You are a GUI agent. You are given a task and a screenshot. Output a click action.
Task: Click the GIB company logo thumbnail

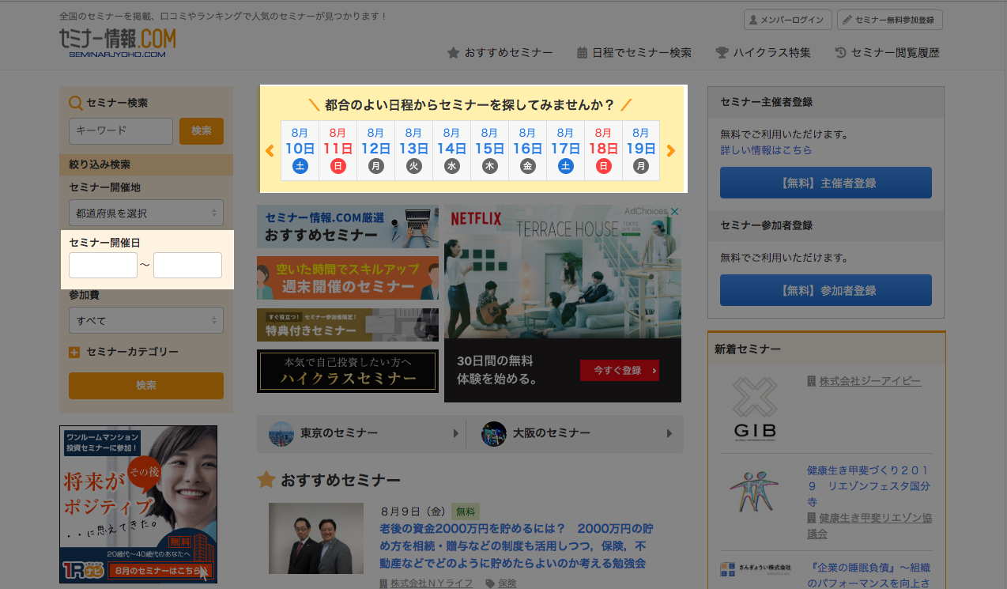[753, 407]
